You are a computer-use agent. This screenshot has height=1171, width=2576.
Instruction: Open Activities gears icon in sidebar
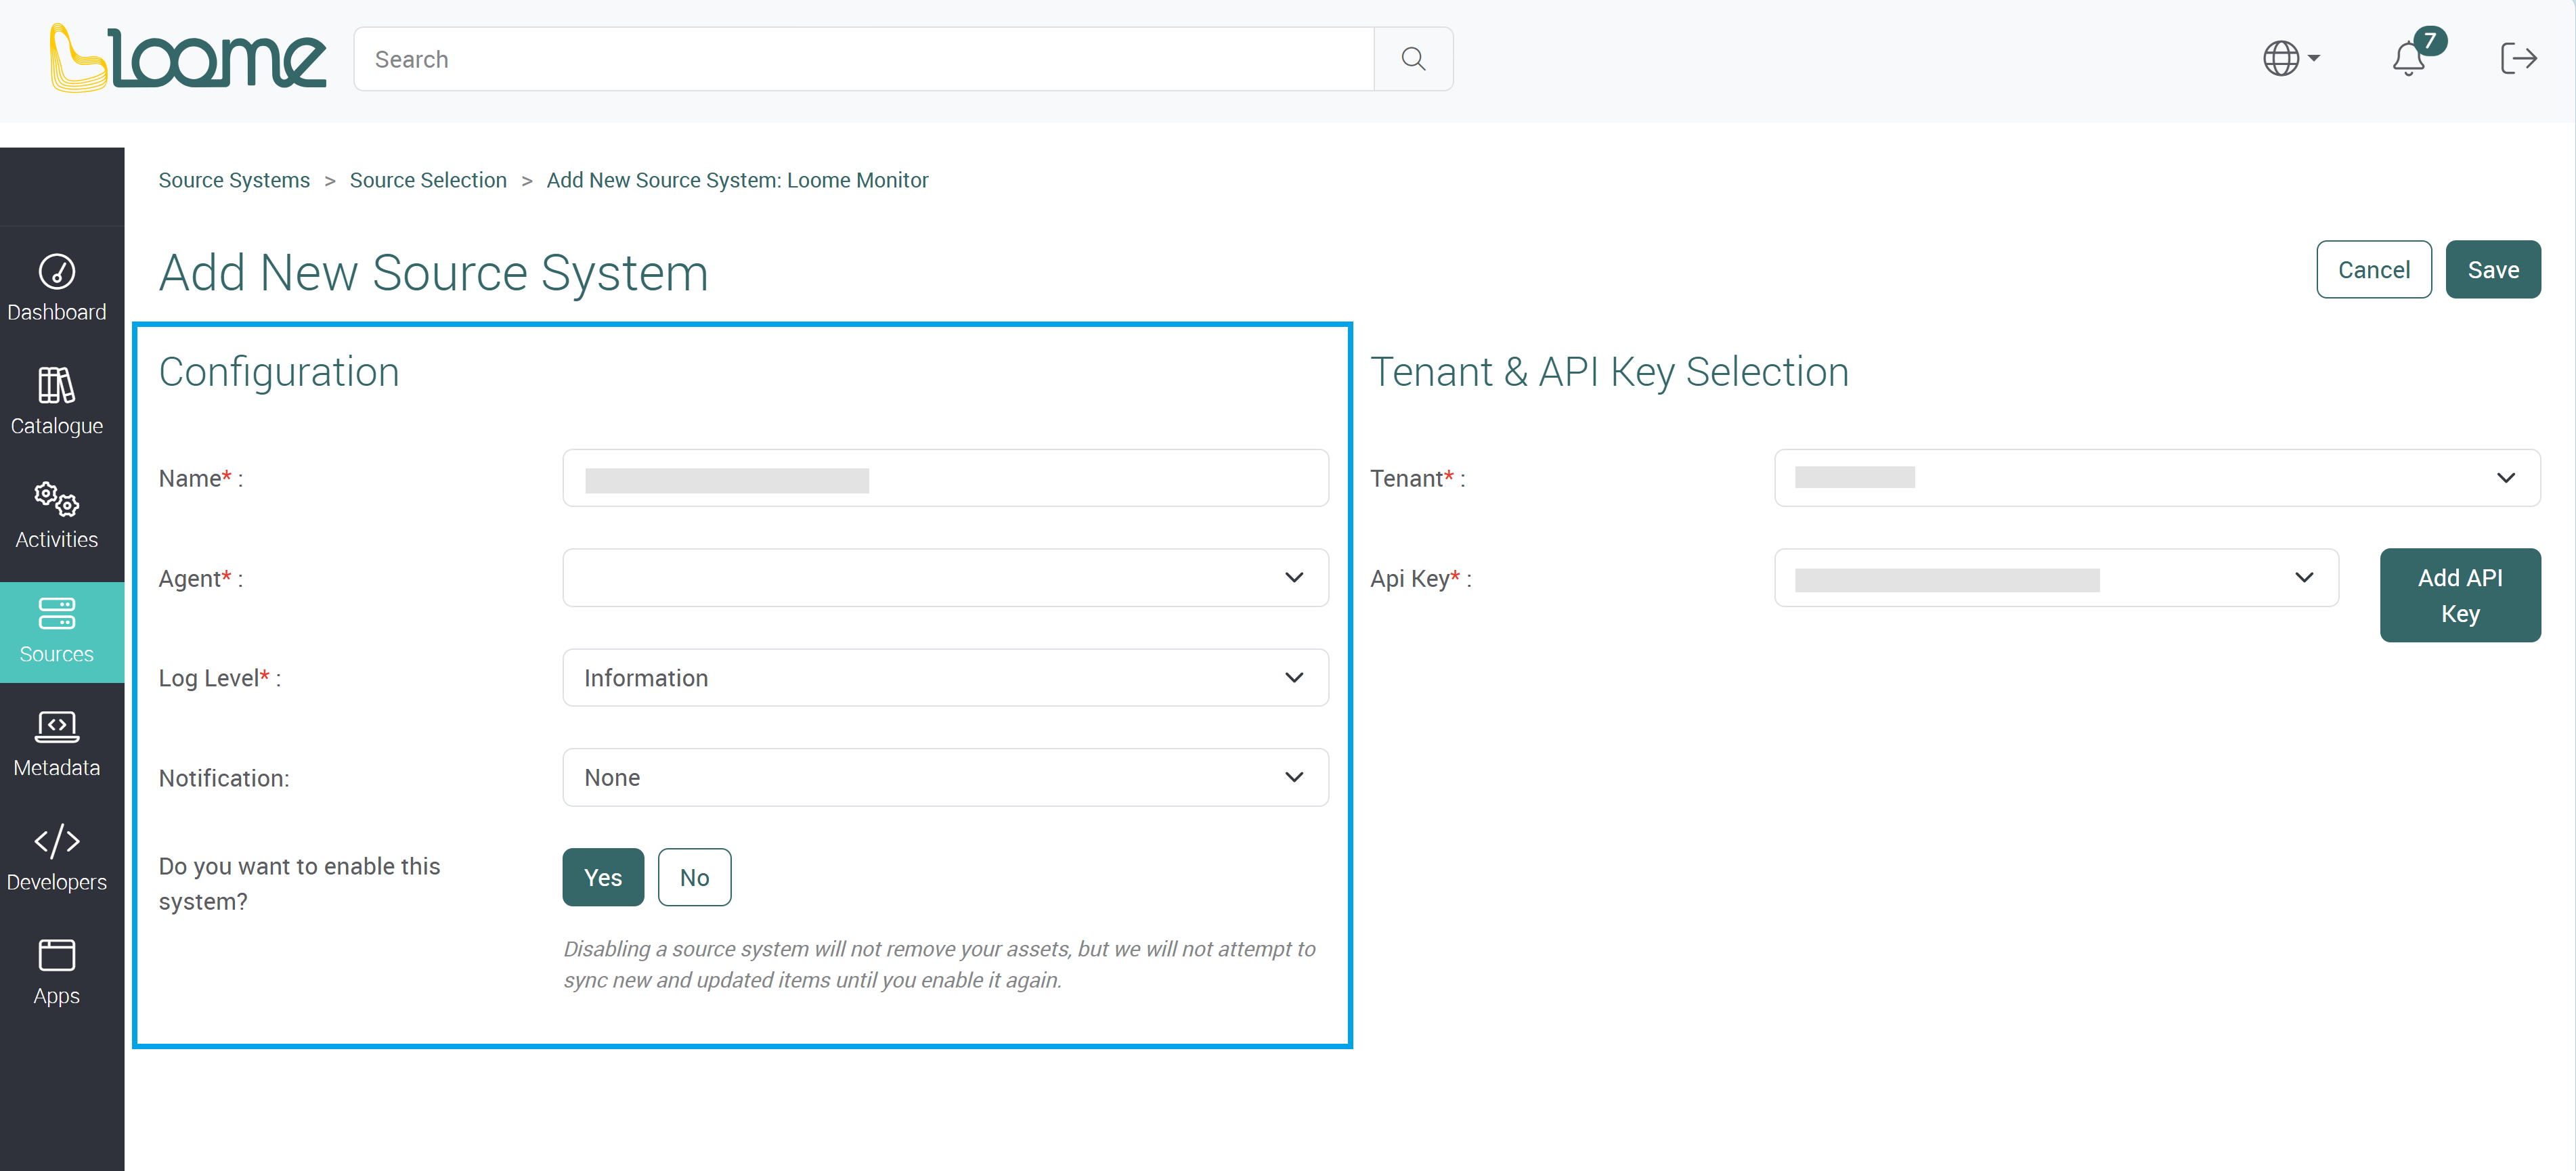pos(57,499)
